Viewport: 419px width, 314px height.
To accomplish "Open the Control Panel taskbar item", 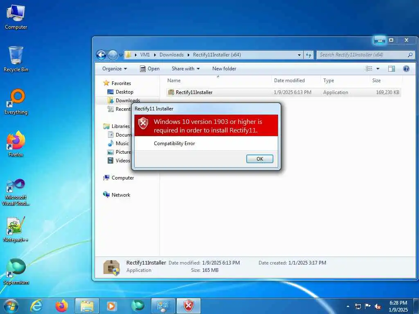I will click(163, 306).
